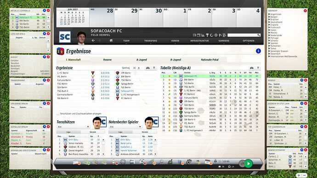This screenshot has width=317, height=178.
Task: Open the calendar icon in the bottom toolbar
Action: [x=207, y=162]
